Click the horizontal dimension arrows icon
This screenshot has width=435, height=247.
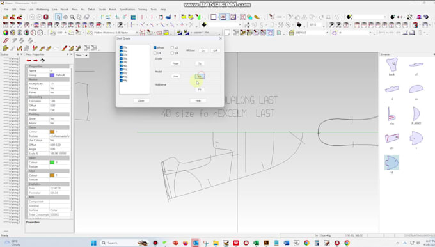click(400, 17)
